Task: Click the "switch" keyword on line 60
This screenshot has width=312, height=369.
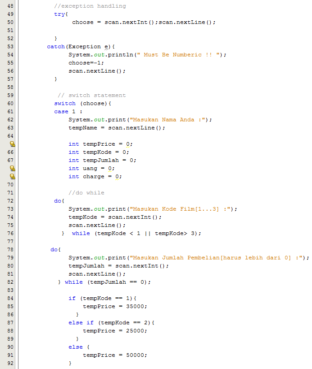Action: click(65, 104)
